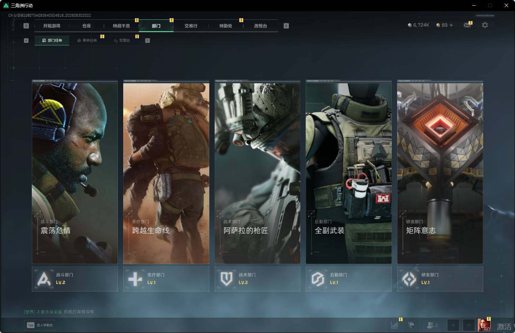
Task: Minimize the 三角洲行动 window
Action: click(x=474, y=5)
